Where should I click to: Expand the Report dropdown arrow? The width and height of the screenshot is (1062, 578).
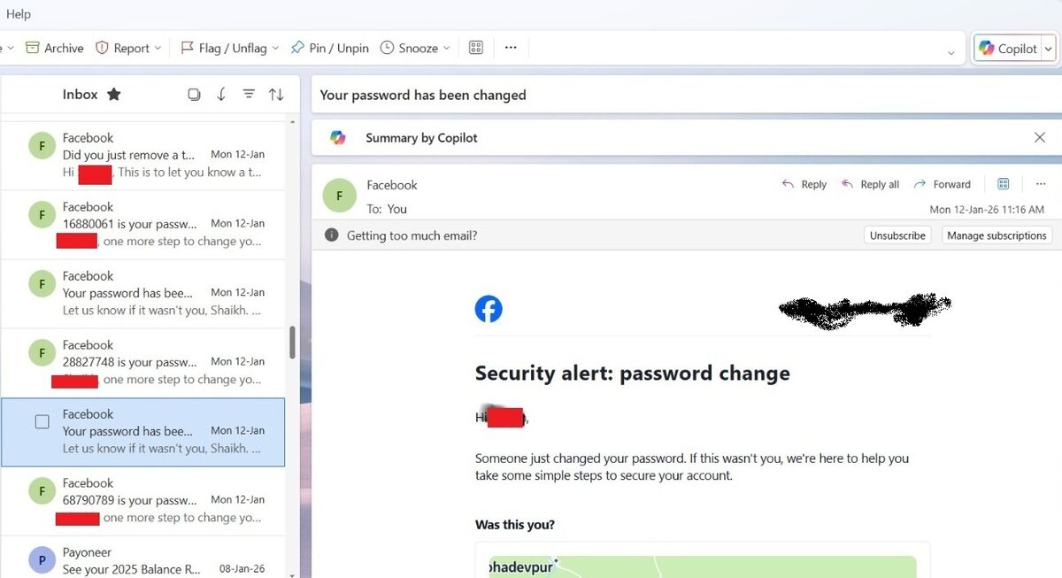pyautogui.click(x=158, y=48)
